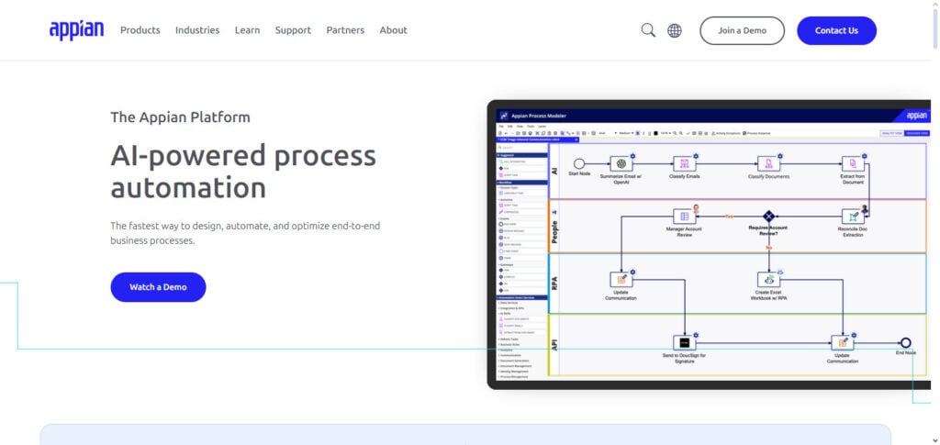The image size is (940, 445).
Task: Select the Requires Account Review gateway diamond
Action: pos(768,217)
